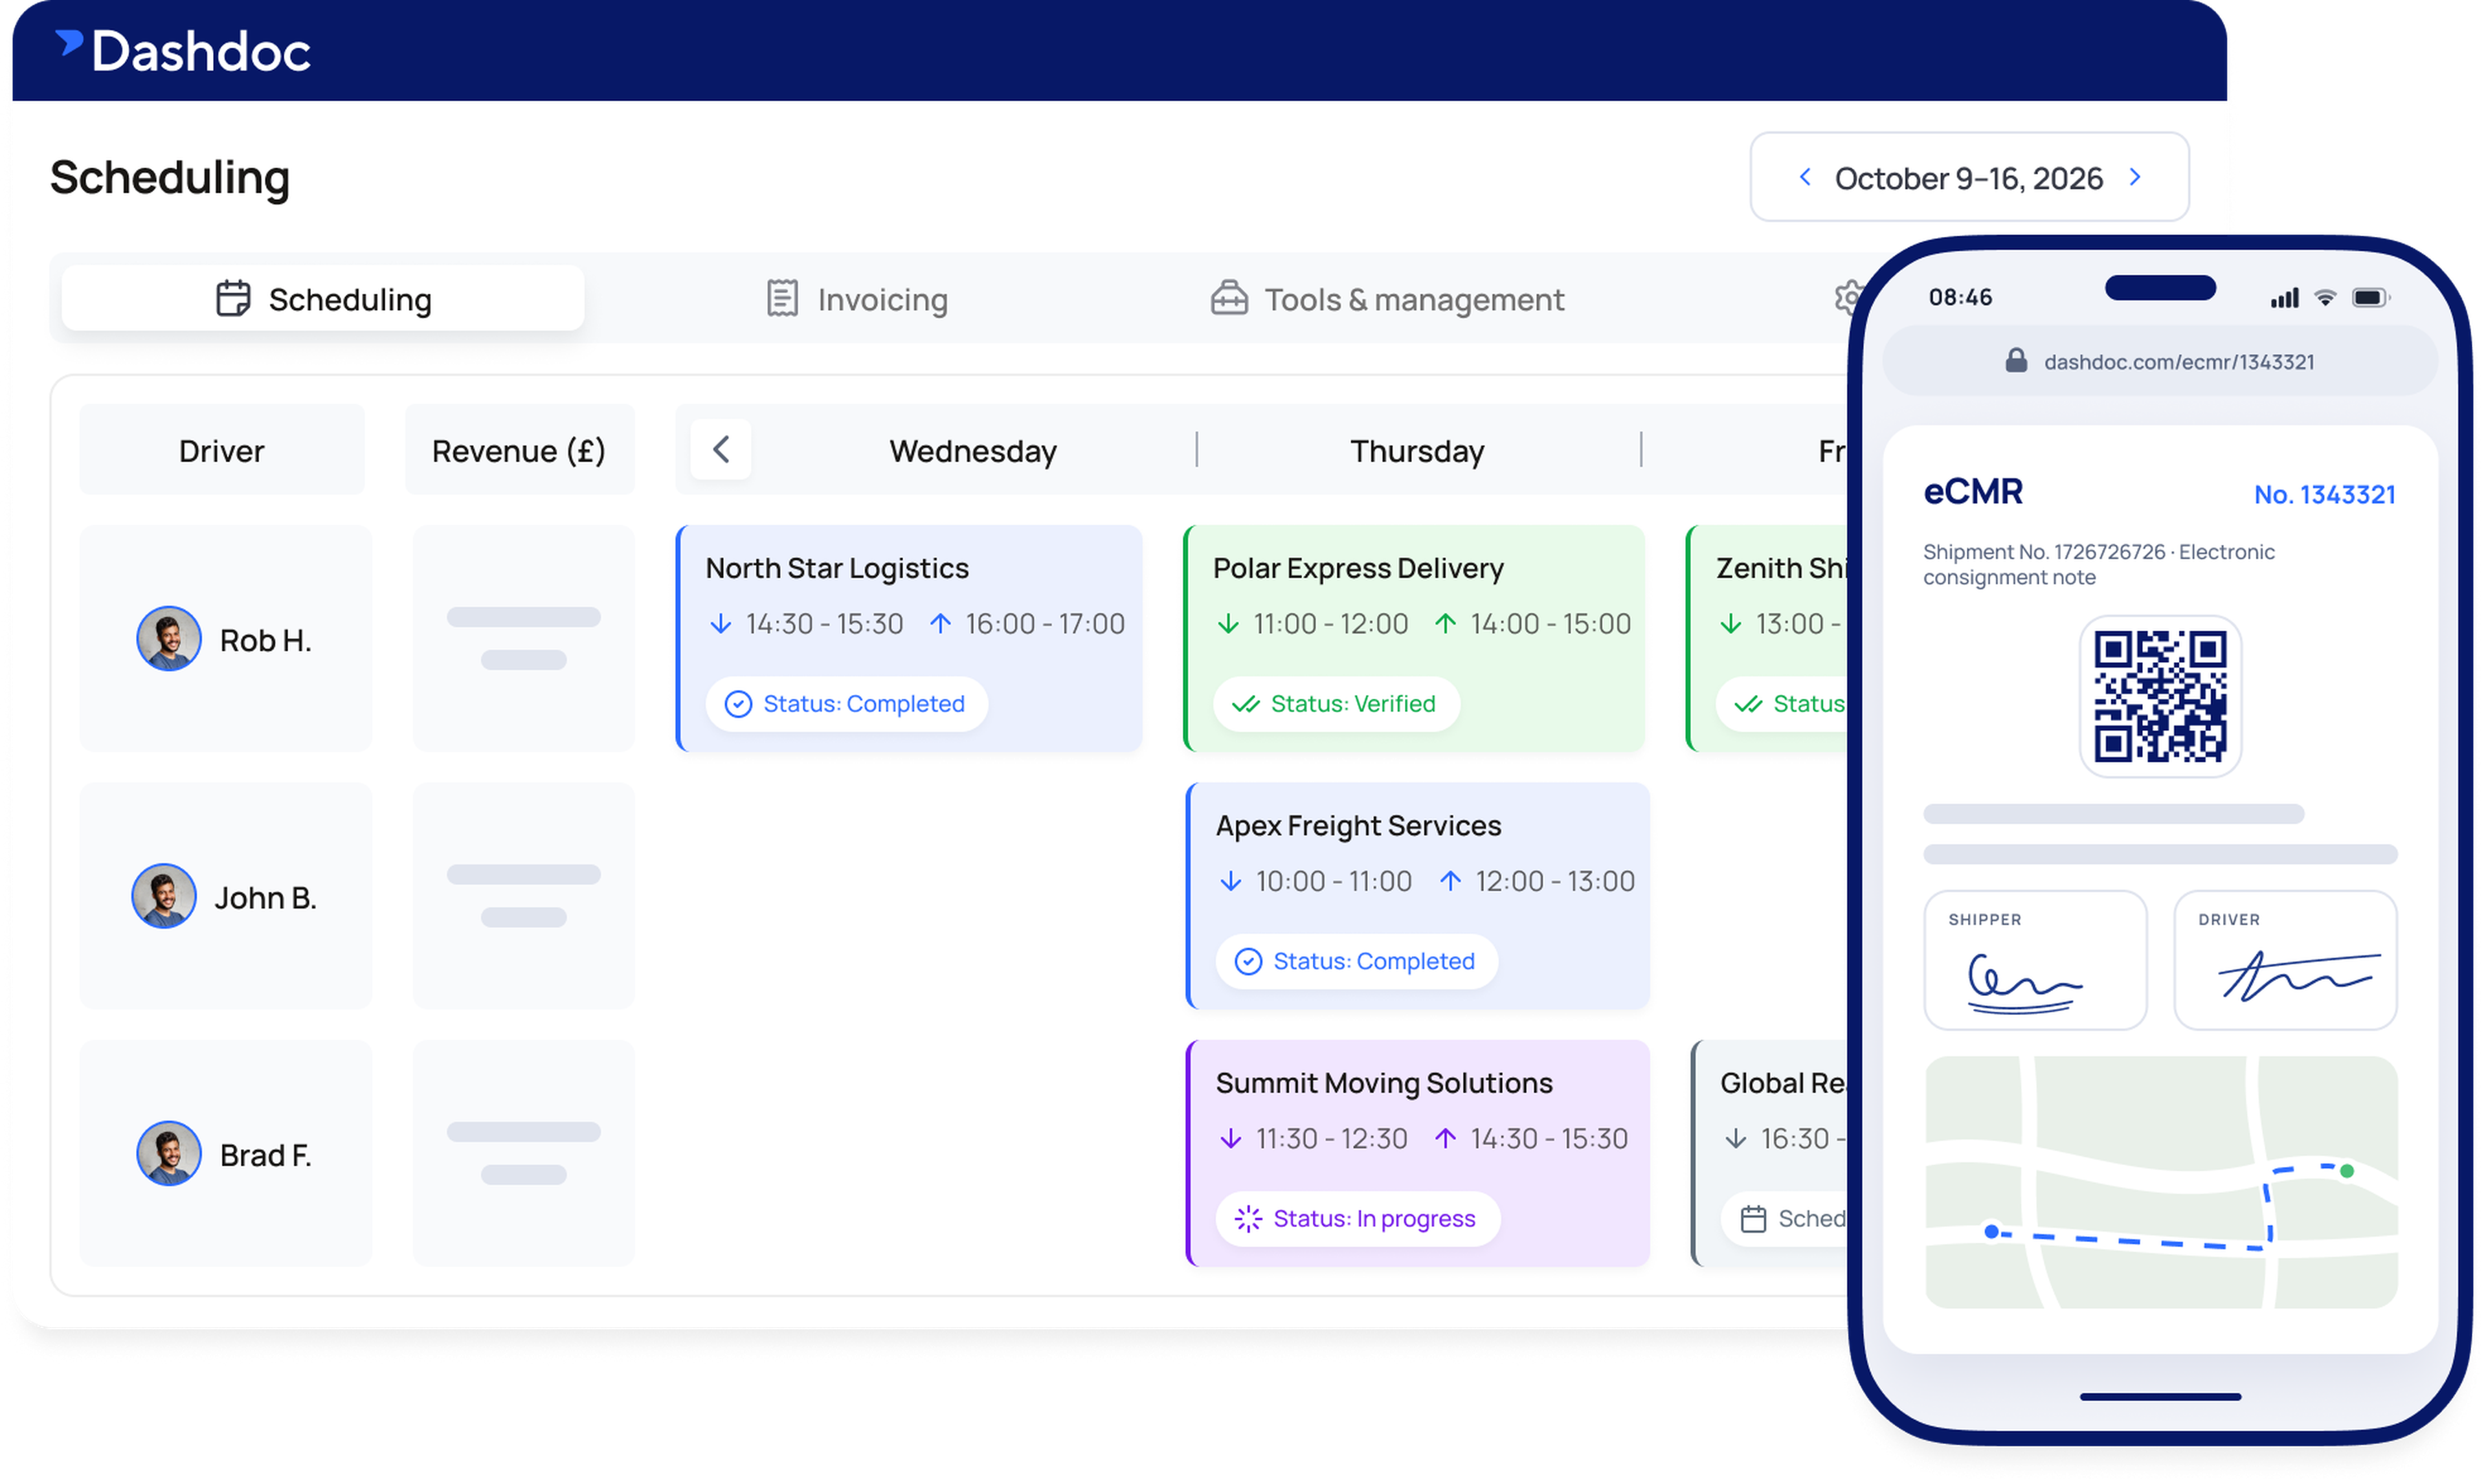The image size is (2486, 1484).
Task: Switch to the Invoicing tab
Action: click(858, 299)
